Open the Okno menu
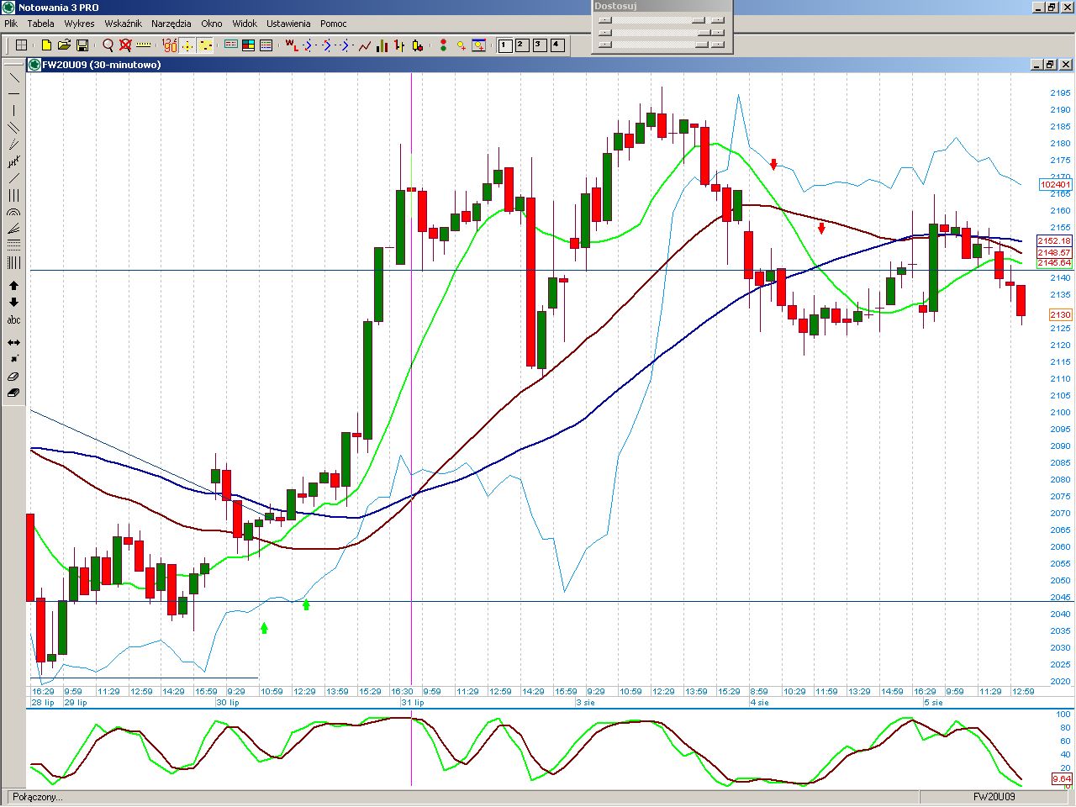The width and height of the screenshot is (1076, 807). (212, 24)
